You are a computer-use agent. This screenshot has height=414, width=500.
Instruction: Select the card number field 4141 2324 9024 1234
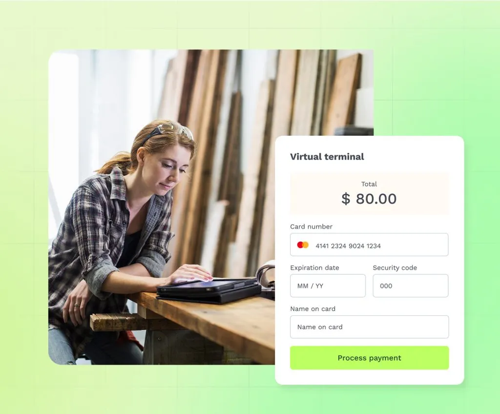[x=369, y=245]
